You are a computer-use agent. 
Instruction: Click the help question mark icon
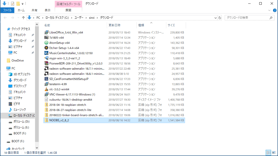click(x=274, y=10)
